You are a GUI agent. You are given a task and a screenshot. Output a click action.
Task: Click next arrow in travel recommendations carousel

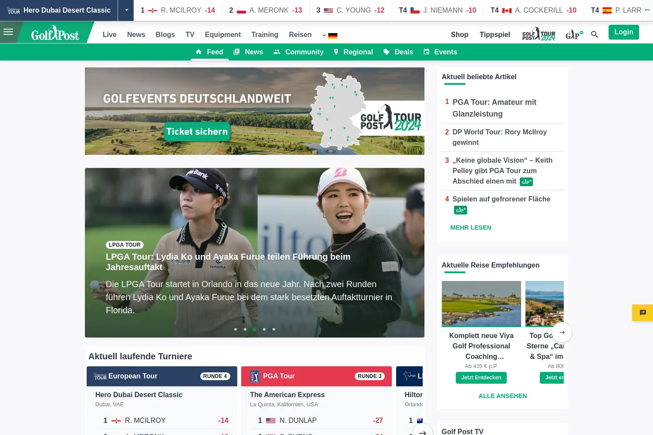coord(562,332)
